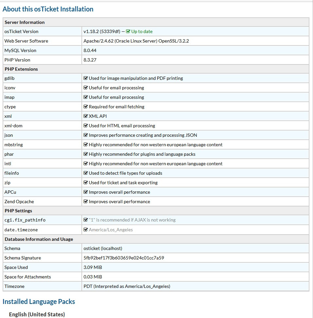This screenshot has height=318, width=313.
Task: Click the json extension check icon
Action: [x=86, y=135]
